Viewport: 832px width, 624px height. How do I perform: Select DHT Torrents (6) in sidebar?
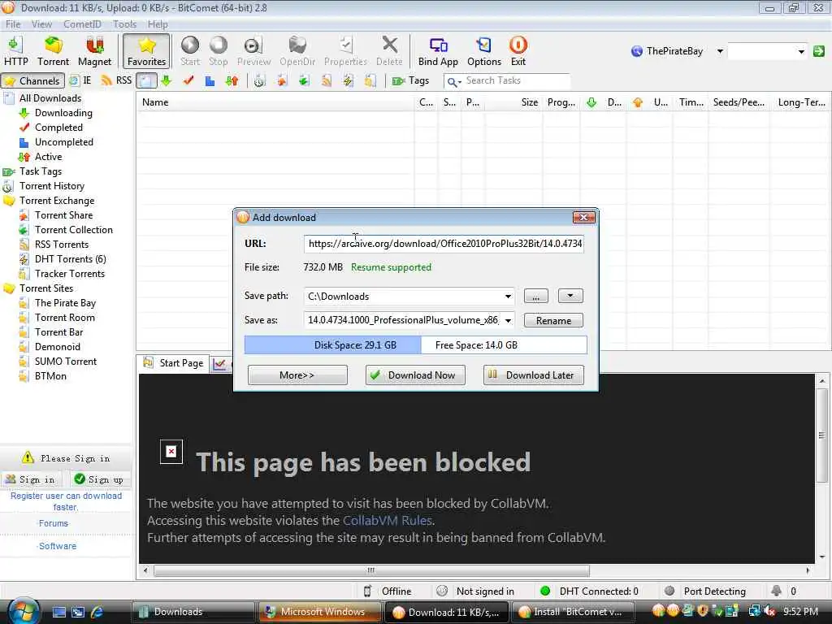point(71,259)
